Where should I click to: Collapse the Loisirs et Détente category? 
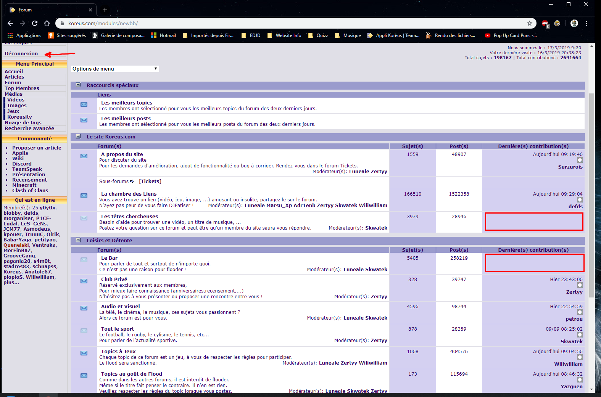(x=78, y=240)
